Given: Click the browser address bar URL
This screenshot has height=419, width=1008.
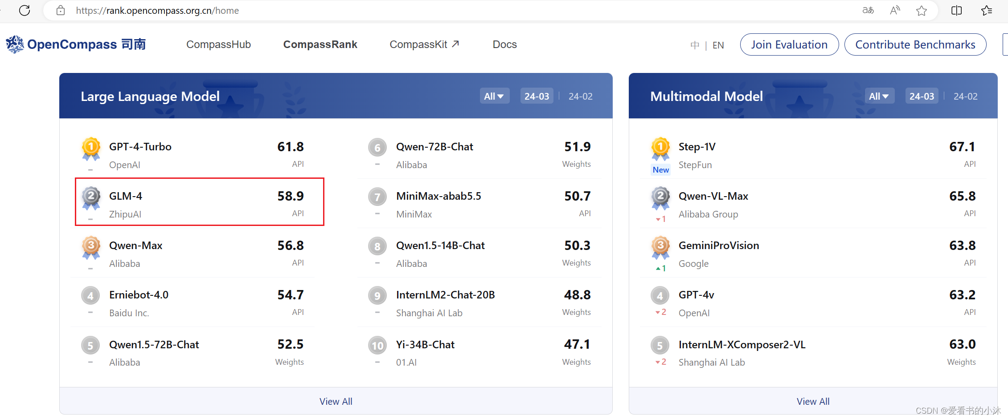Looking at the screenshot, I should pyautogui.click(x=157, y=10).
